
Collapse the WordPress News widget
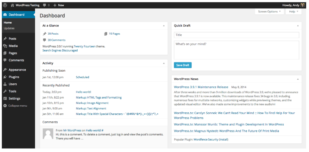click(x=298, y=79)
